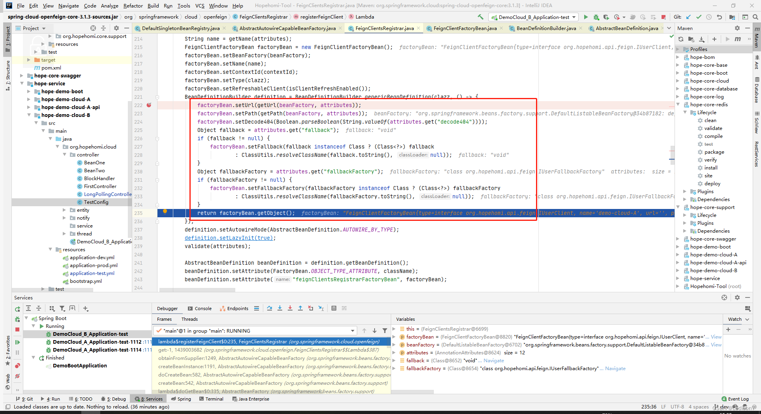This screenshot has width=761, height=414.
Task: Click Locate/scroll-from-source icon in Project panel
Action: tap(93, 28)
